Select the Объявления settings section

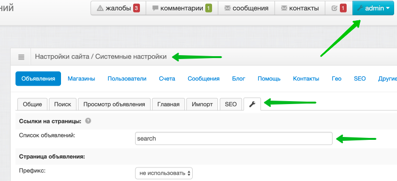point(38,79)
